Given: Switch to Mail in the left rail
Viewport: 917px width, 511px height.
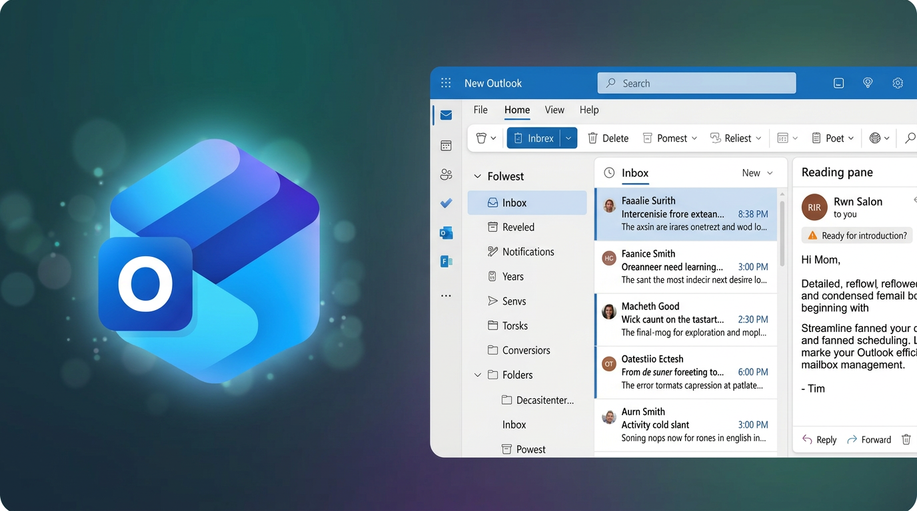Looking at the screenshot, I should tap(446, 115).
